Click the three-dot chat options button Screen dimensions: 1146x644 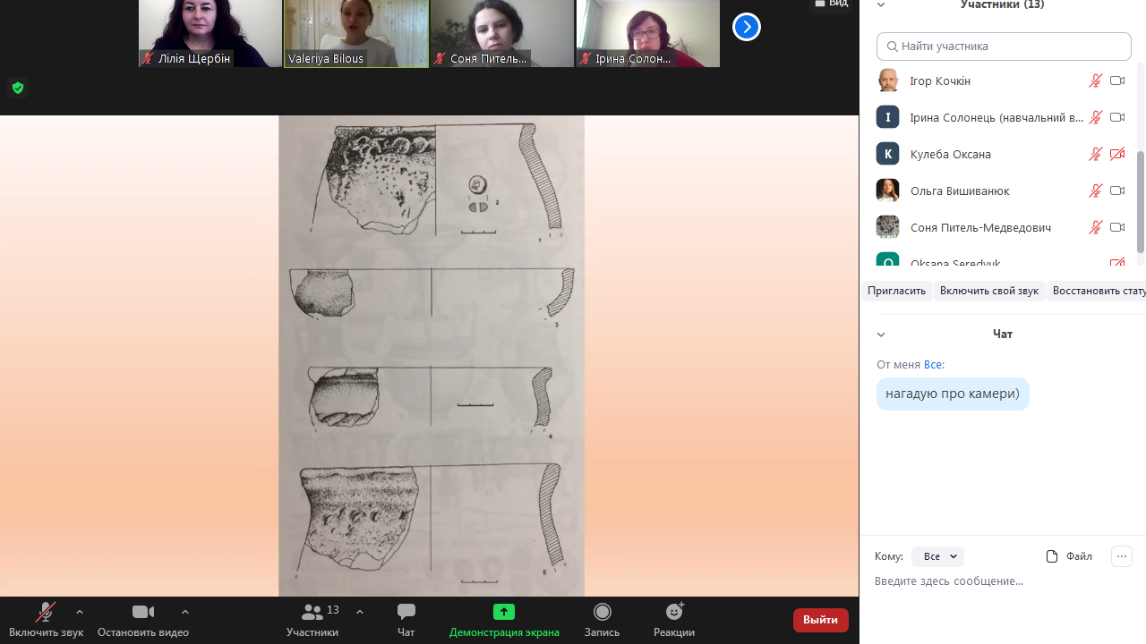[x=1121, y=556]
